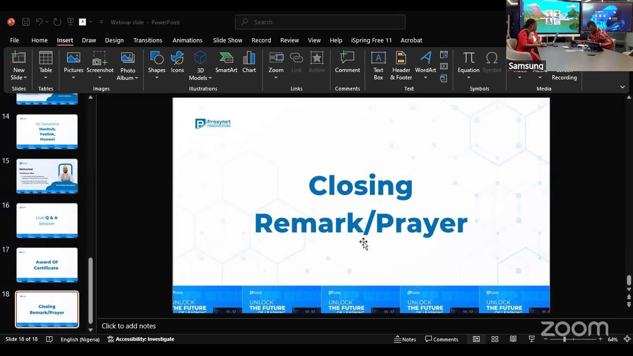
Task: Expand the WordArt dropdown arrow
Action: click(425, 78)
